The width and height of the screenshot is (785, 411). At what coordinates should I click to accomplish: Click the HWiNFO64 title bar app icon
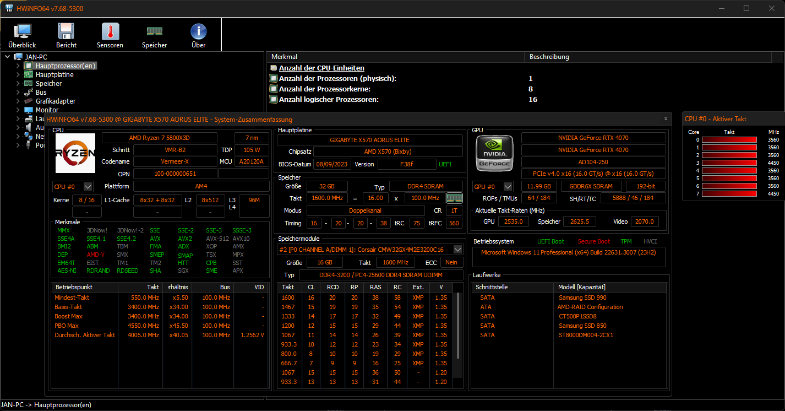[9, 8]
